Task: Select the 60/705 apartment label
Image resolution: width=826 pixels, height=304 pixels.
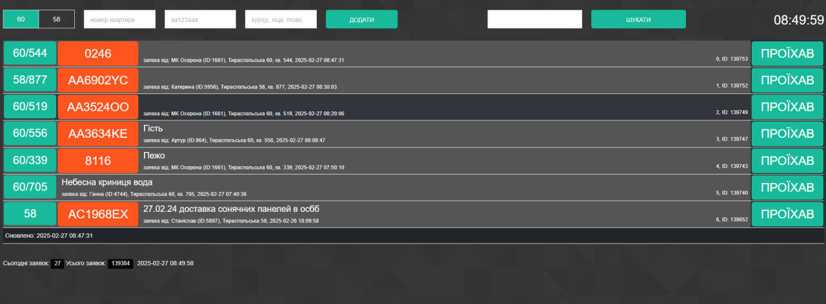Action: (30, 187)
